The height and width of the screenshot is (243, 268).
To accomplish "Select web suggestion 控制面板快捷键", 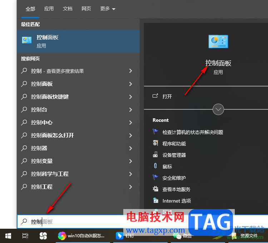I will click(x=50, y=97).
